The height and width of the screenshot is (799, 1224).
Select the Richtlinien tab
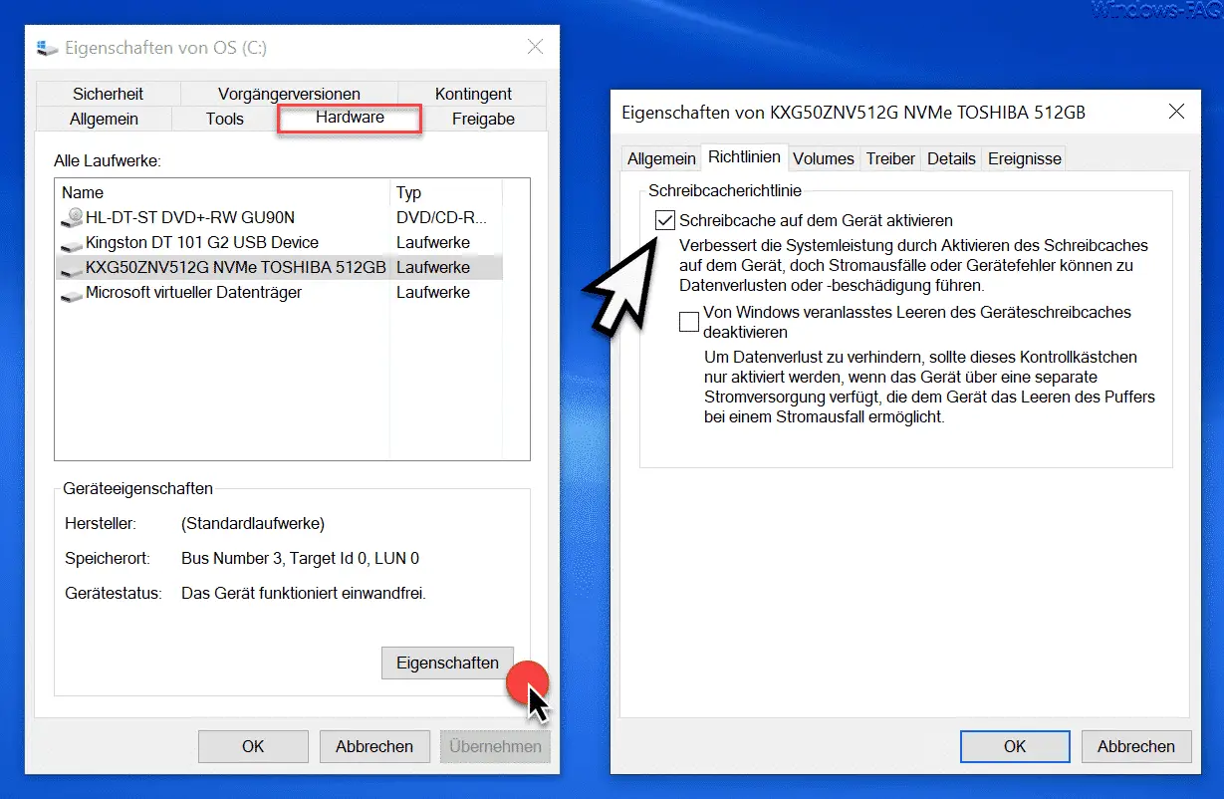(x=744, y=157)
